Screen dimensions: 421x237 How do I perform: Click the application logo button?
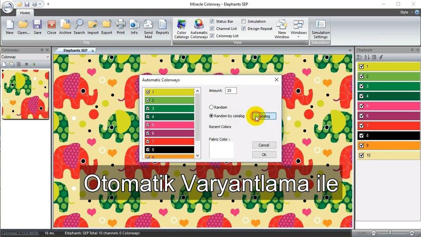pyautogui.click(x=7, y=7)
